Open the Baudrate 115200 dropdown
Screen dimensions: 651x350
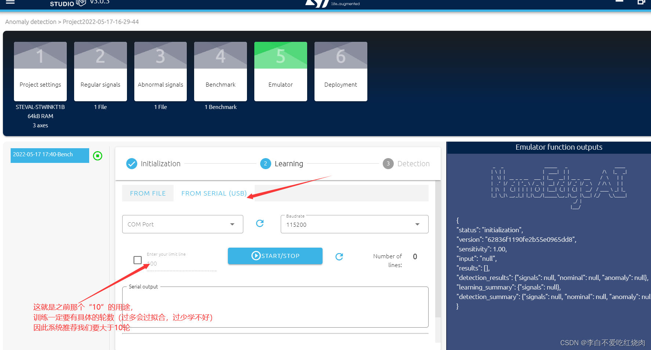354,224
